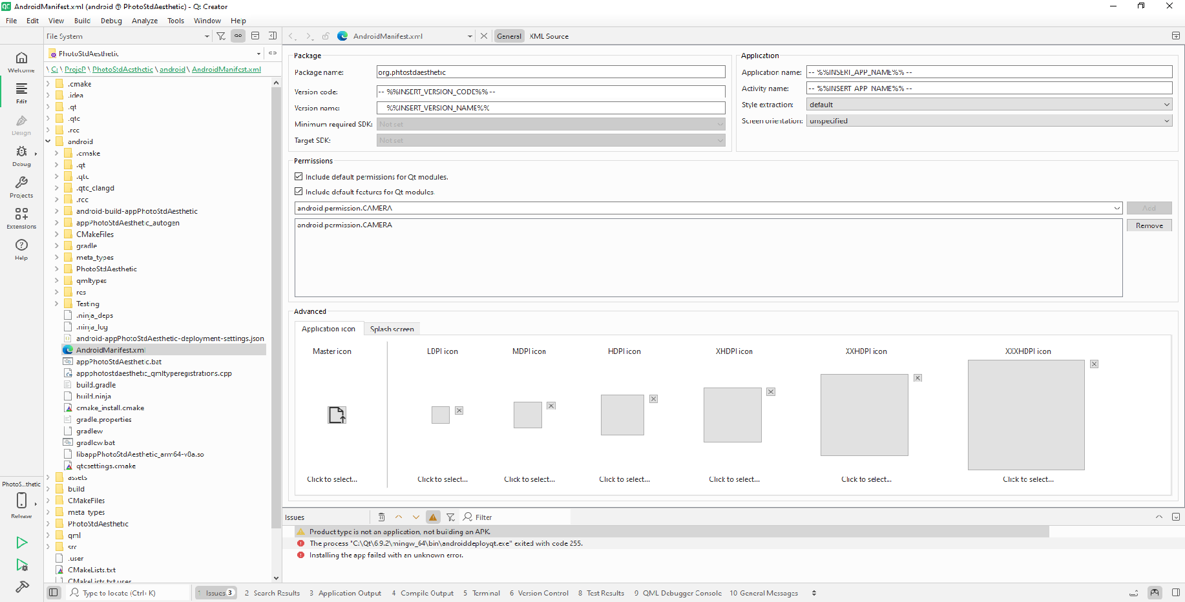Edit the Application name field
Viewport: 1185px width, 602px height.
pyautogui.click(x=989, y=72)
